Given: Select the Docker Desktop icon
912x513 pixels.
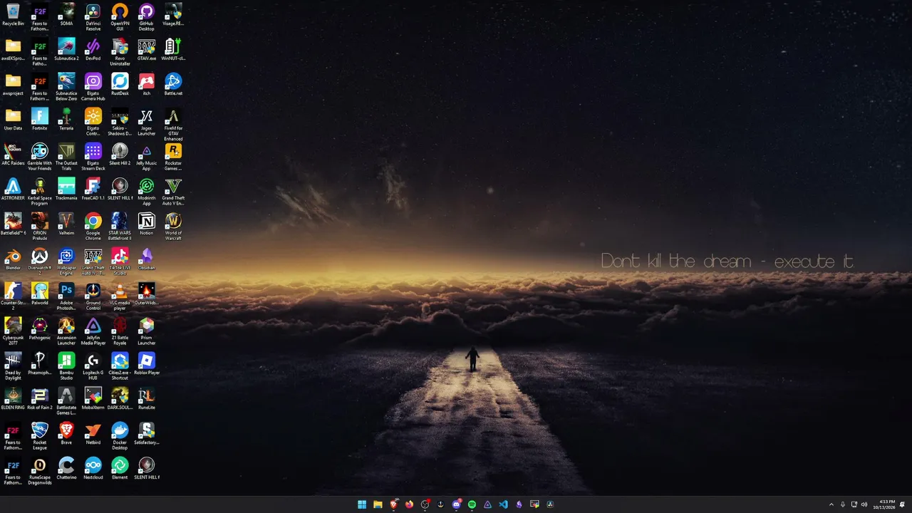Looking at the screenshot, I should coord(120,436).
